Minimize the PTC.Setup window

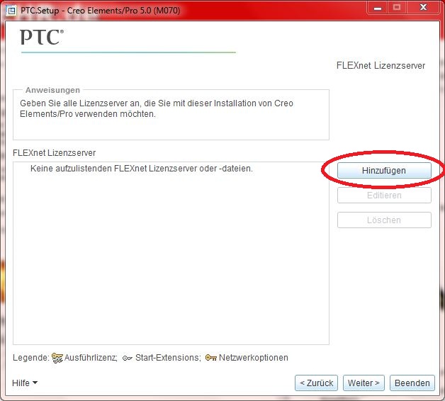[376, 7]
